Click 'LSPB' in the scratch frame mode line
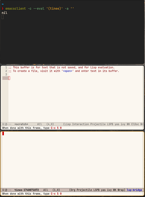The height and width of the screenshot is (197, 145). [x=110, y=124]
